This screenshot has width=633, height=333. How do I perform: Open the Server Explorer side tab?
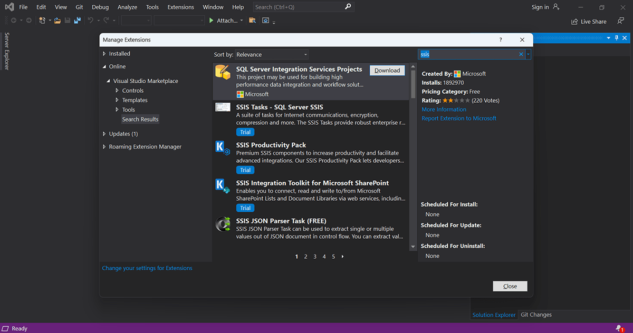tap(7, 51)
